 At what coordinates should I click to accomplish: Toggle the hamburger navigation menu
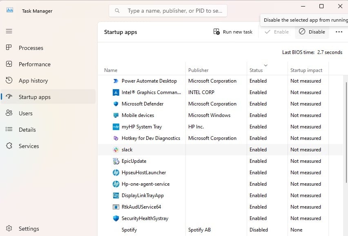point(9,31)
